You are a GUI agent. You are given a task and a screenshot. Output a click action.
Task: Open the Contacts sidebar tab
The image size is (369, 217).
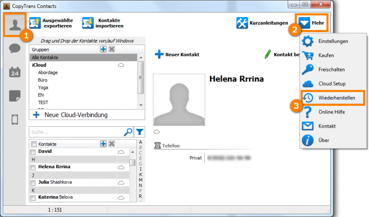click(15, 25)
